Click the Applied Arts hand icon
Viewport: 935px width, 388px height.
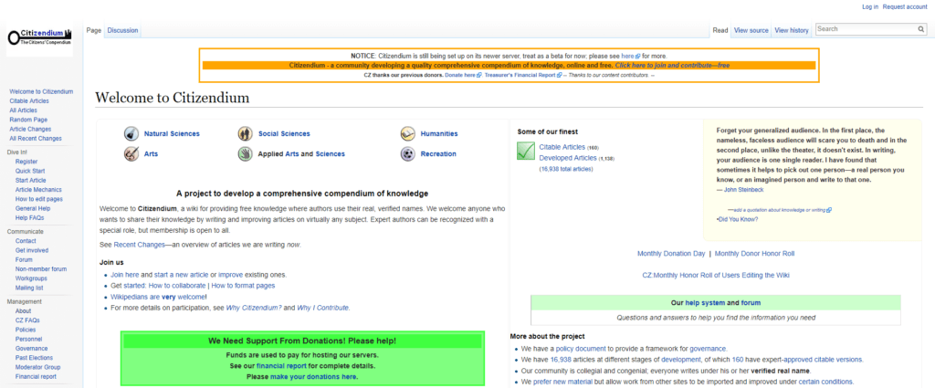coord(245,153)
